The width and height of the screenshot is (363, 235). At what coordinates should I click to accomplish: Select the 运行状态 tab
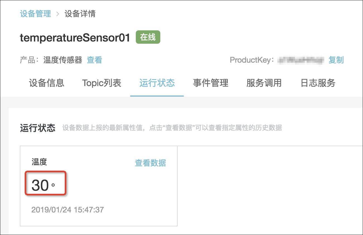[157, 83]
